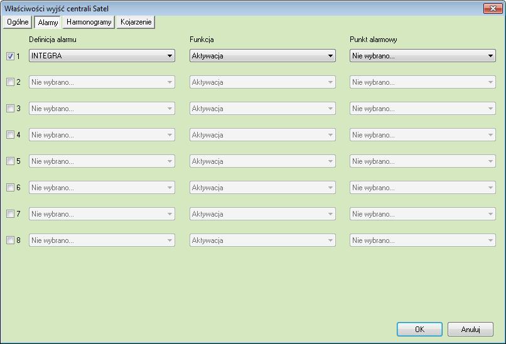Enable alarm row 8 checkbox

pos(10,240)
